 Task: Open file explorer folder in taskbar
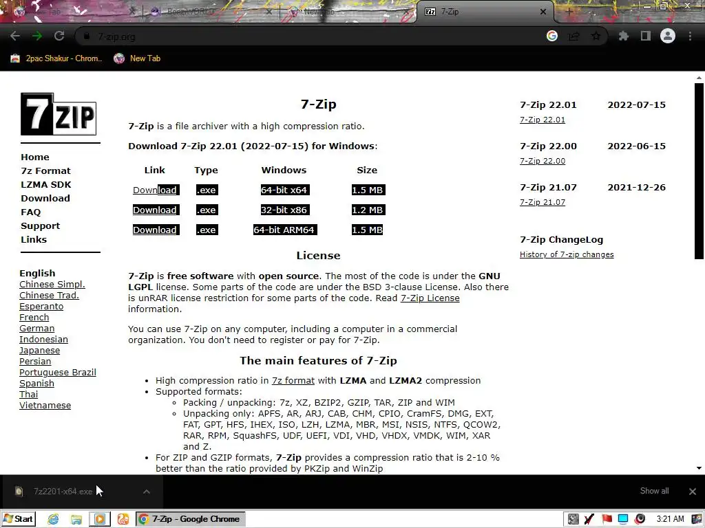coord(76,519)
